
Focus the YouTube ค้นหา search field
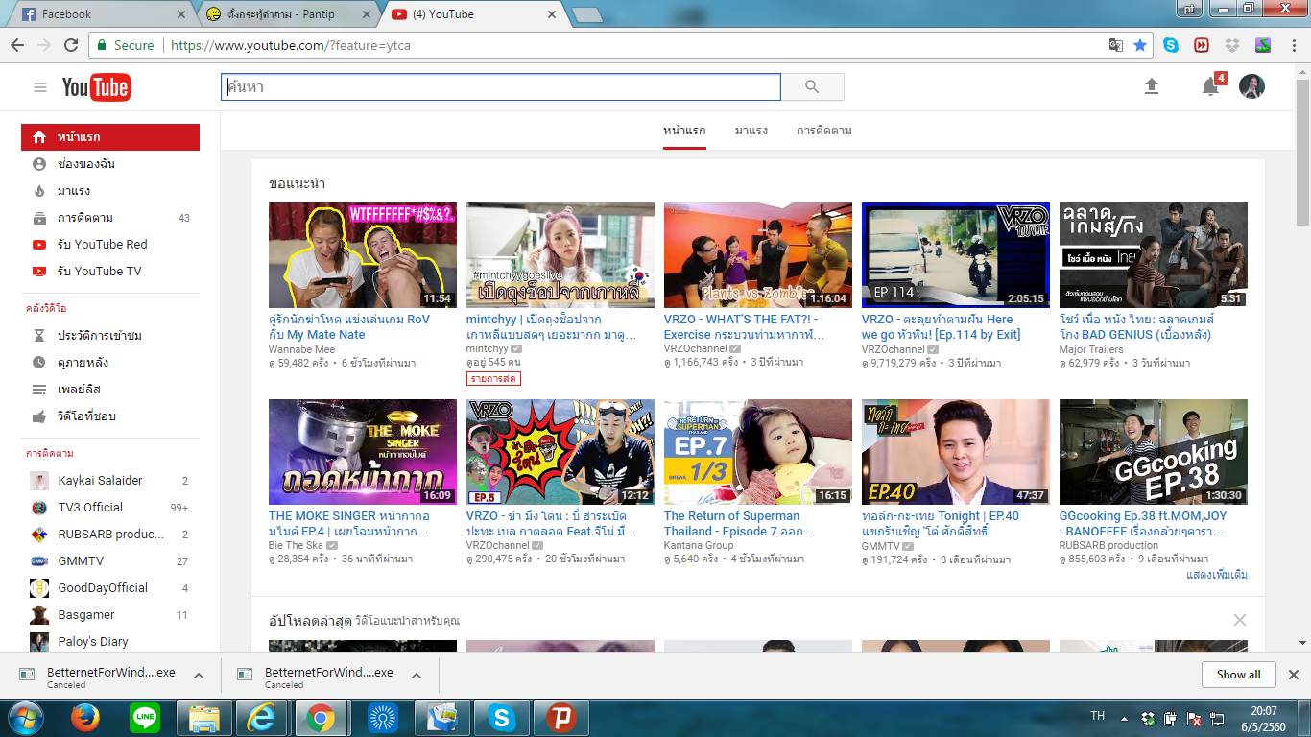tap(501, 87)
